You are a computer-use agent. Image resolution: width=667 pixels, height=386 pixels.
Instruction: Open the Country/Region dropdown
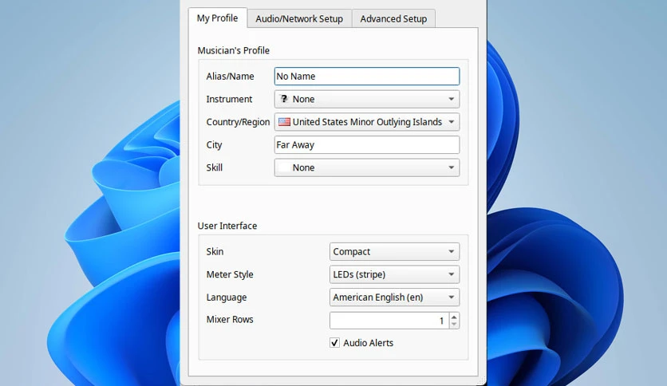[367, 122]
